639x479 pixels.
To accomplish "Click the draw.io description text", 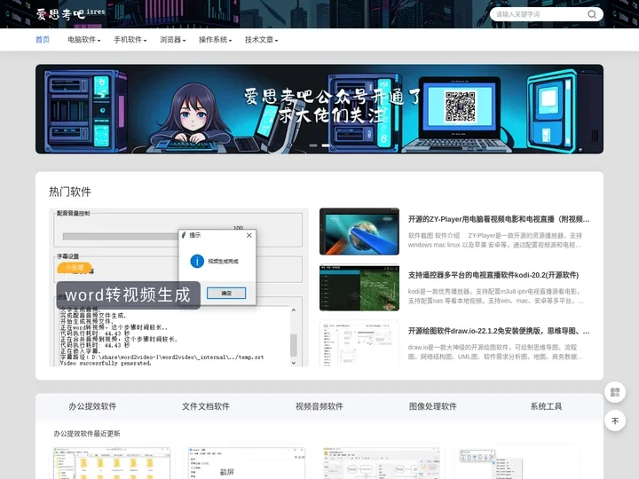I will (x=494, y=352).
